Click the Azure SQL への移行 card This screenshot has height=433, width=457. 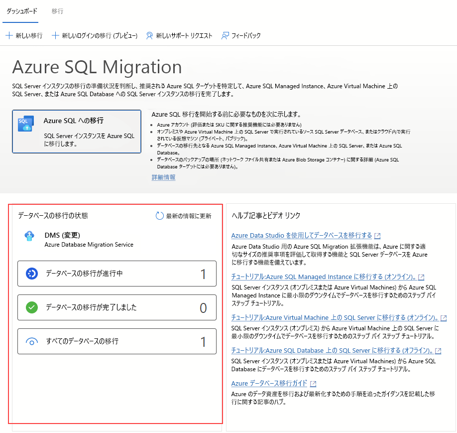click(77, 132)
